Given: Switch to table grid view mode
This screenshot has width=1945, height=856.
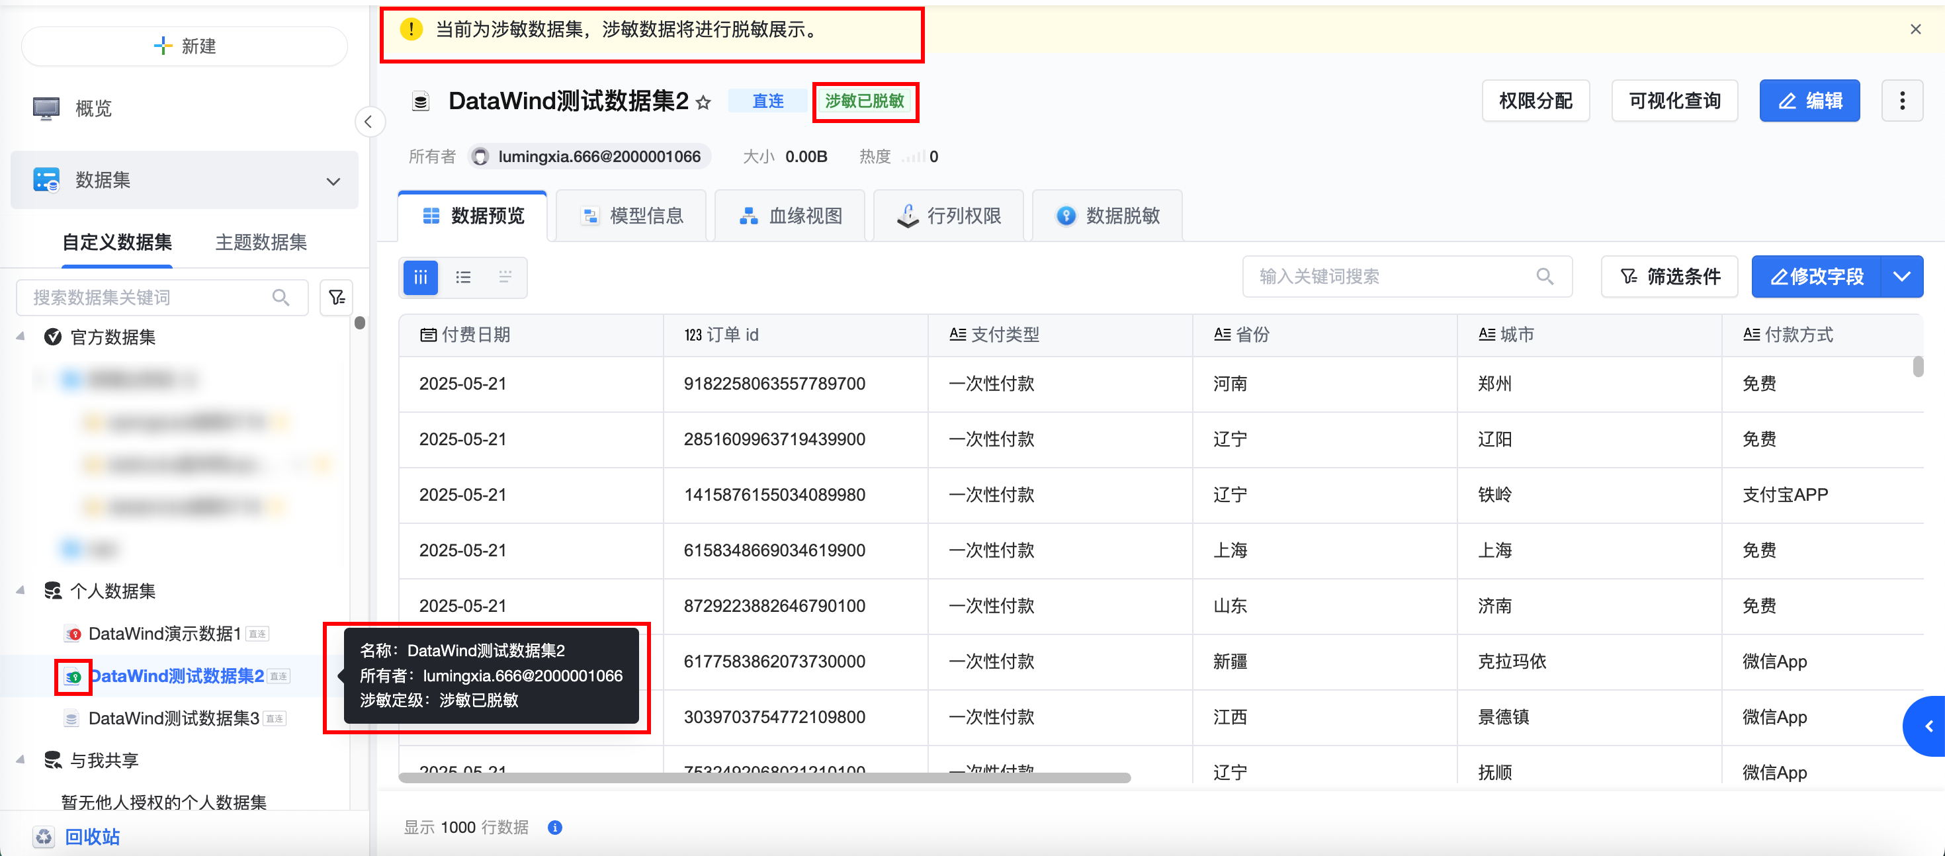Looking at the screenshot, I should [x=421, y=277].
